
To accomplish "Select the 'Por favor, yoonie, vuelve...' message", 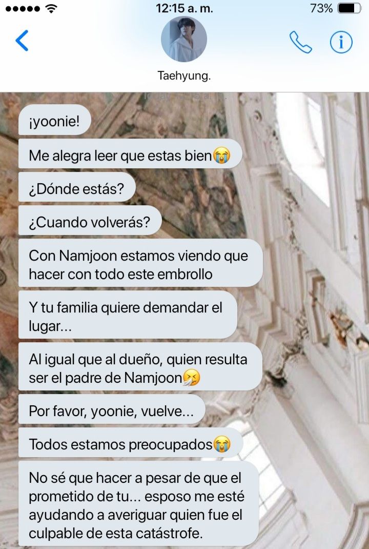I will (x=112, y=411).
